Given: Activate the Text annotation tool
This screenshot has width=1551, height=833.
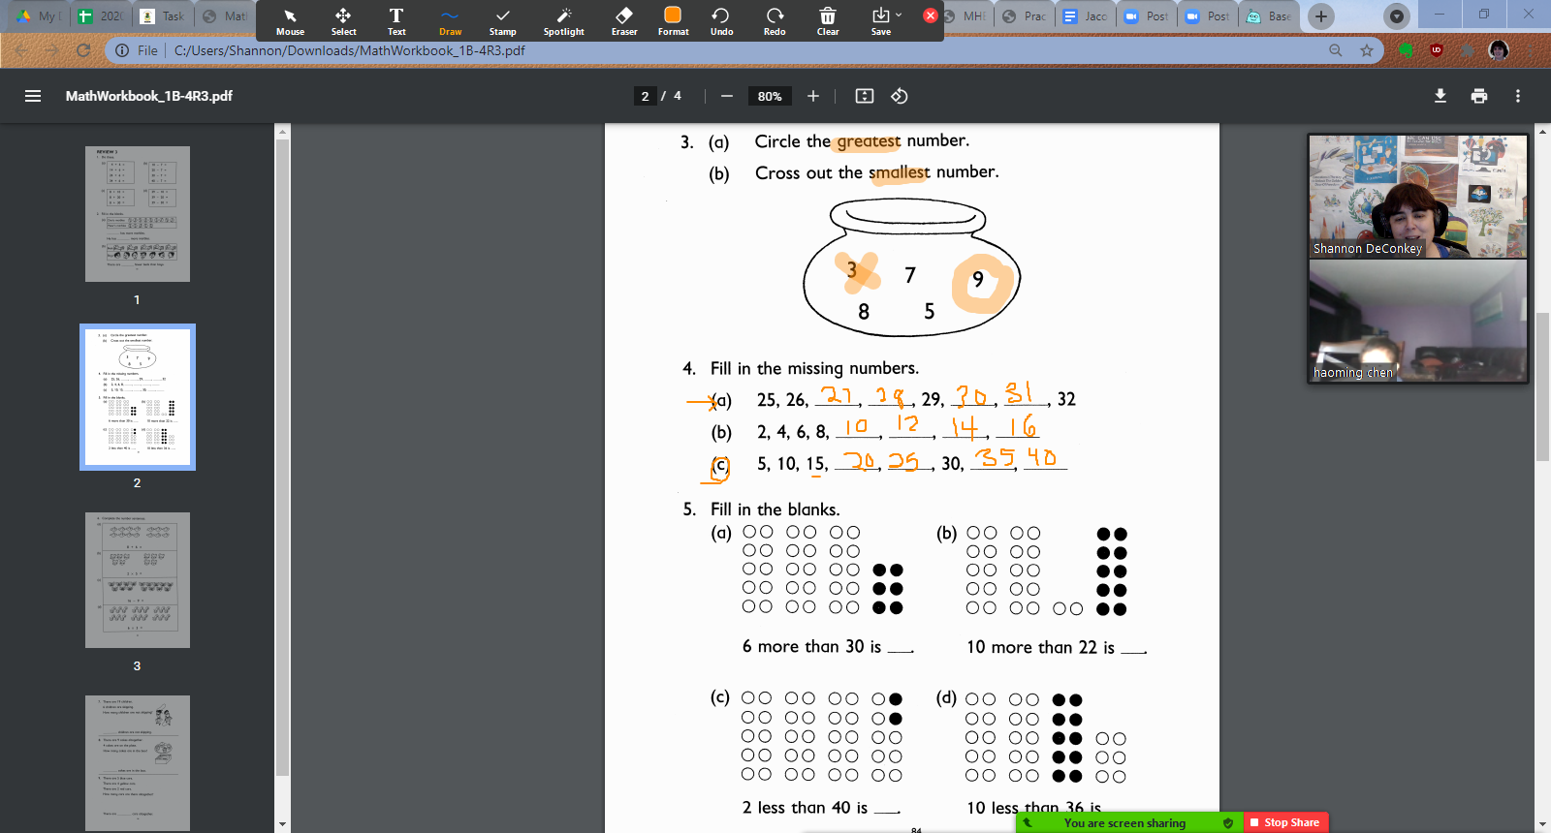Looking at the screenshot, I should pyautogui.click(x=396, y=21).
